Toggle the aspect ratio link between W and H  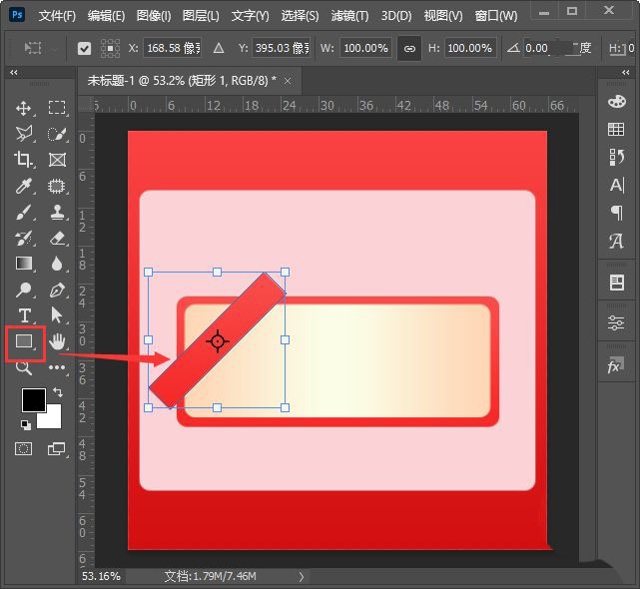point(409,49)
